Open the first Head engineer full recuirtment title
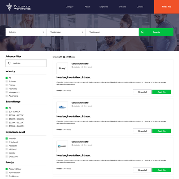This screenshot has height=179, width=179. pyautogui.click(x=73, y=77)
